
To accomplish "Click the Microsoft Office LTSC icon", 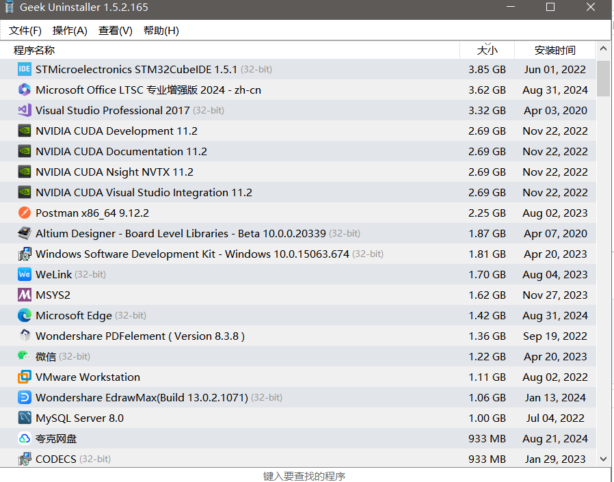I will [25, 90].
